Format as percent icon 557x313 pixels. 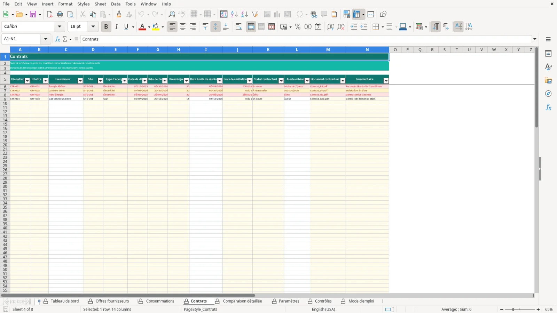pyautogui.click(x=298, y=27)
